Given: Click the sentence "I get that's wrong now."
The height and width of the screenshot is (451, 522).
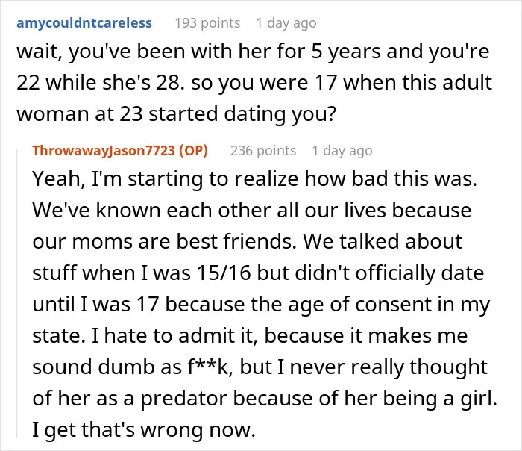Looking at the screenshot, I should (144, 430).
